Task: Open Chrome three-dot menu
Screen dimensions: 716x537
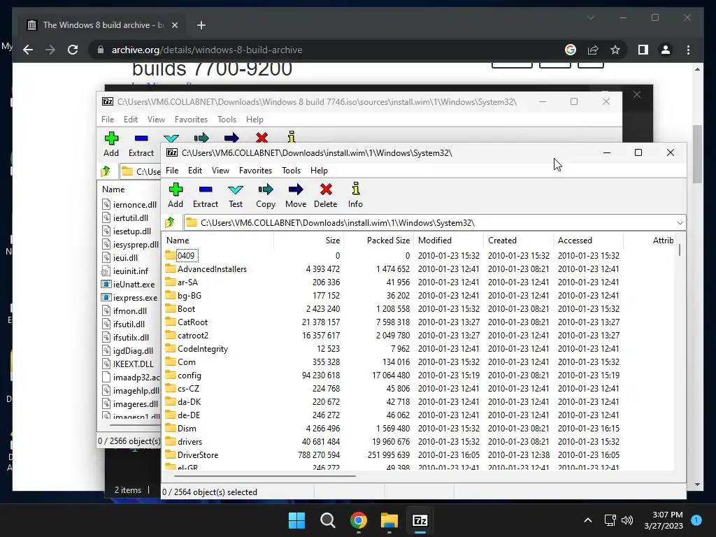Action: coord(688,50)
